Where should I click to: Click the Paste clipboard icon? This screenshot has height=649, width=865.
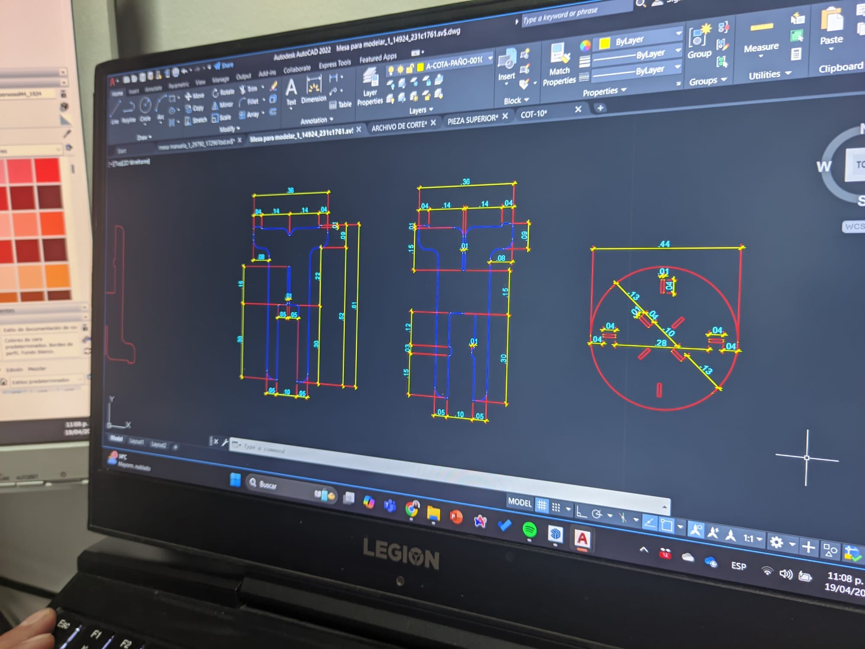point(832,19)
